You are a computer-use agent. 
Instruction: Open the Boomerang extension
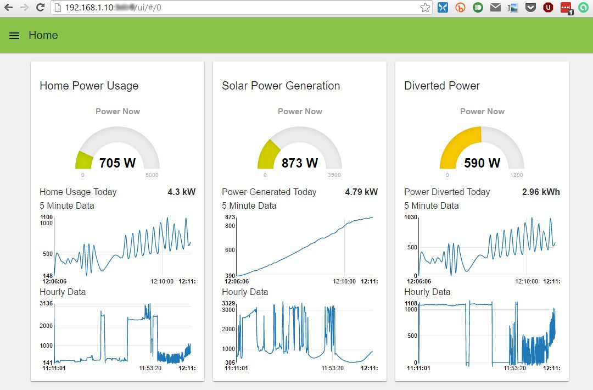point(460,8)
